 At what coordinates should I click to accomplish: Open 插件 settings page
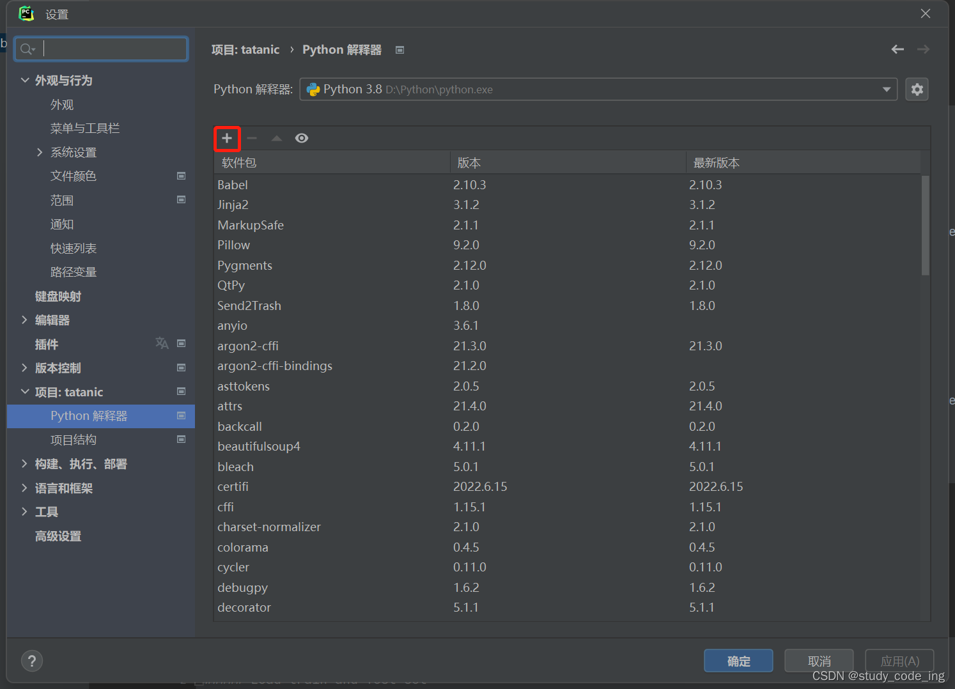click(47, 344)
